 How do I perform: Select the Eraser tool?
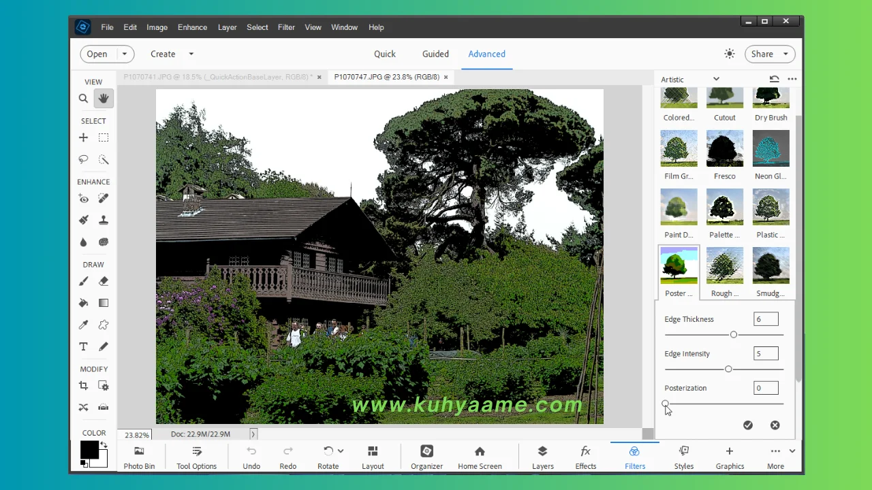104,281
